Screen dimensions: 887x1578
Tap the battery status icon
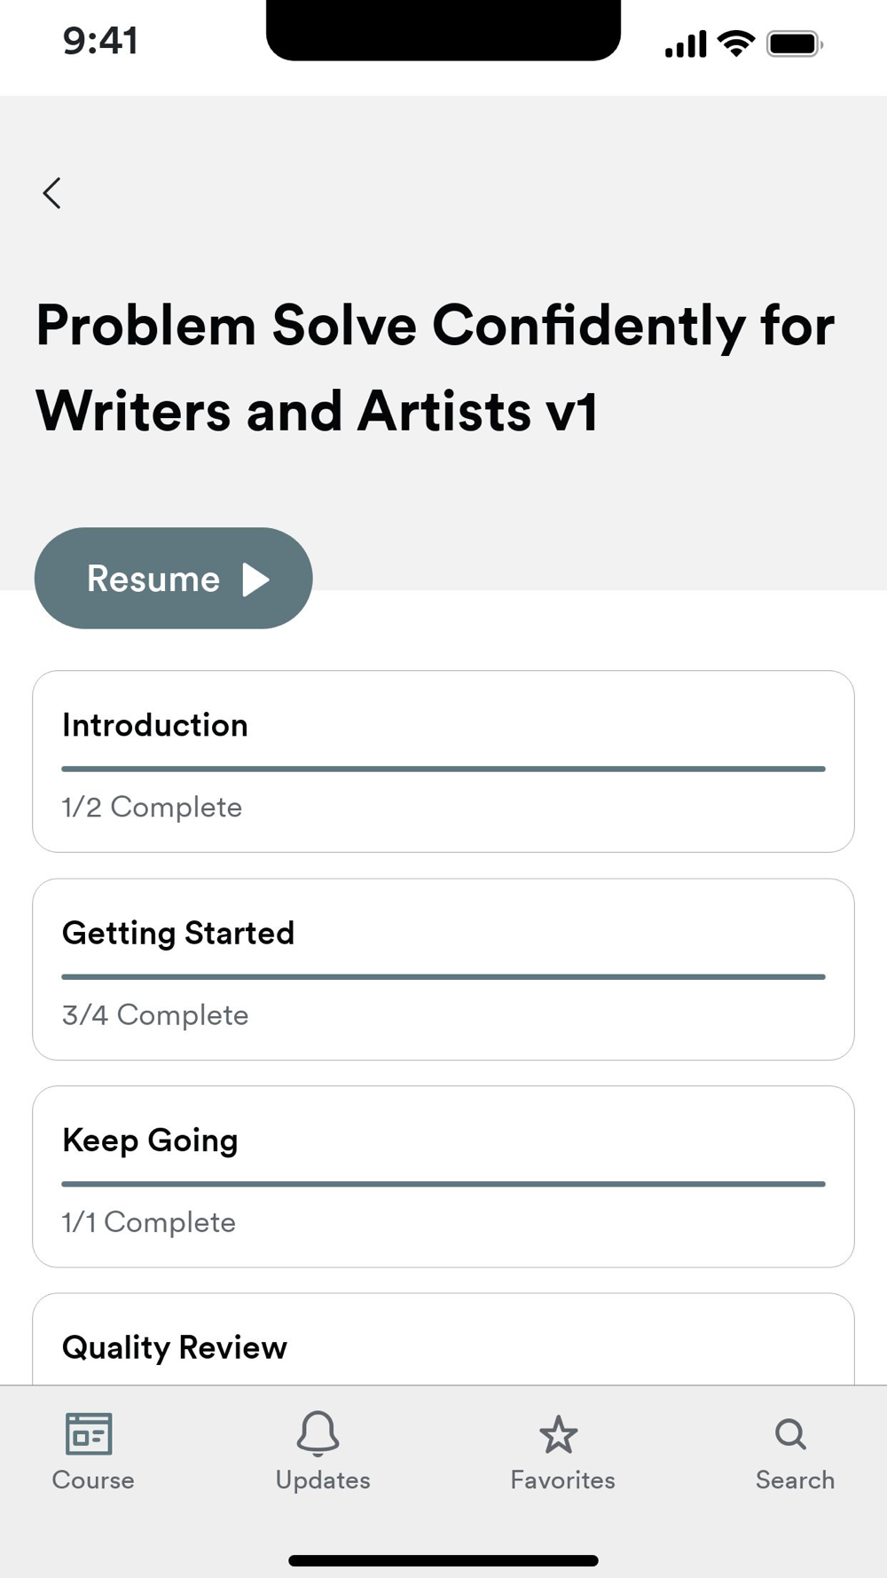795,43
